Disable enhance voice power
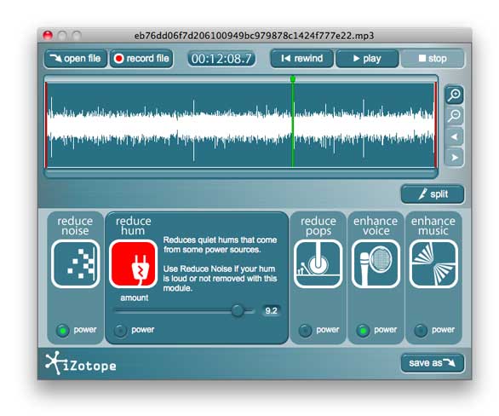The height and width of the screenshot is (416, 499). (363, 331)
